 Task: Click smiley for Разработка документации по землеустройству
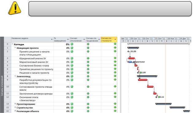click(x=72, y=80)
